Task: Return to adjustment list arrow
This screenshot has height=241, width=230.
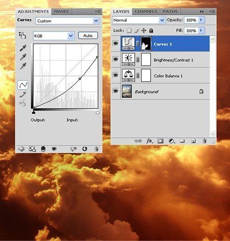Action: (21, 149)
